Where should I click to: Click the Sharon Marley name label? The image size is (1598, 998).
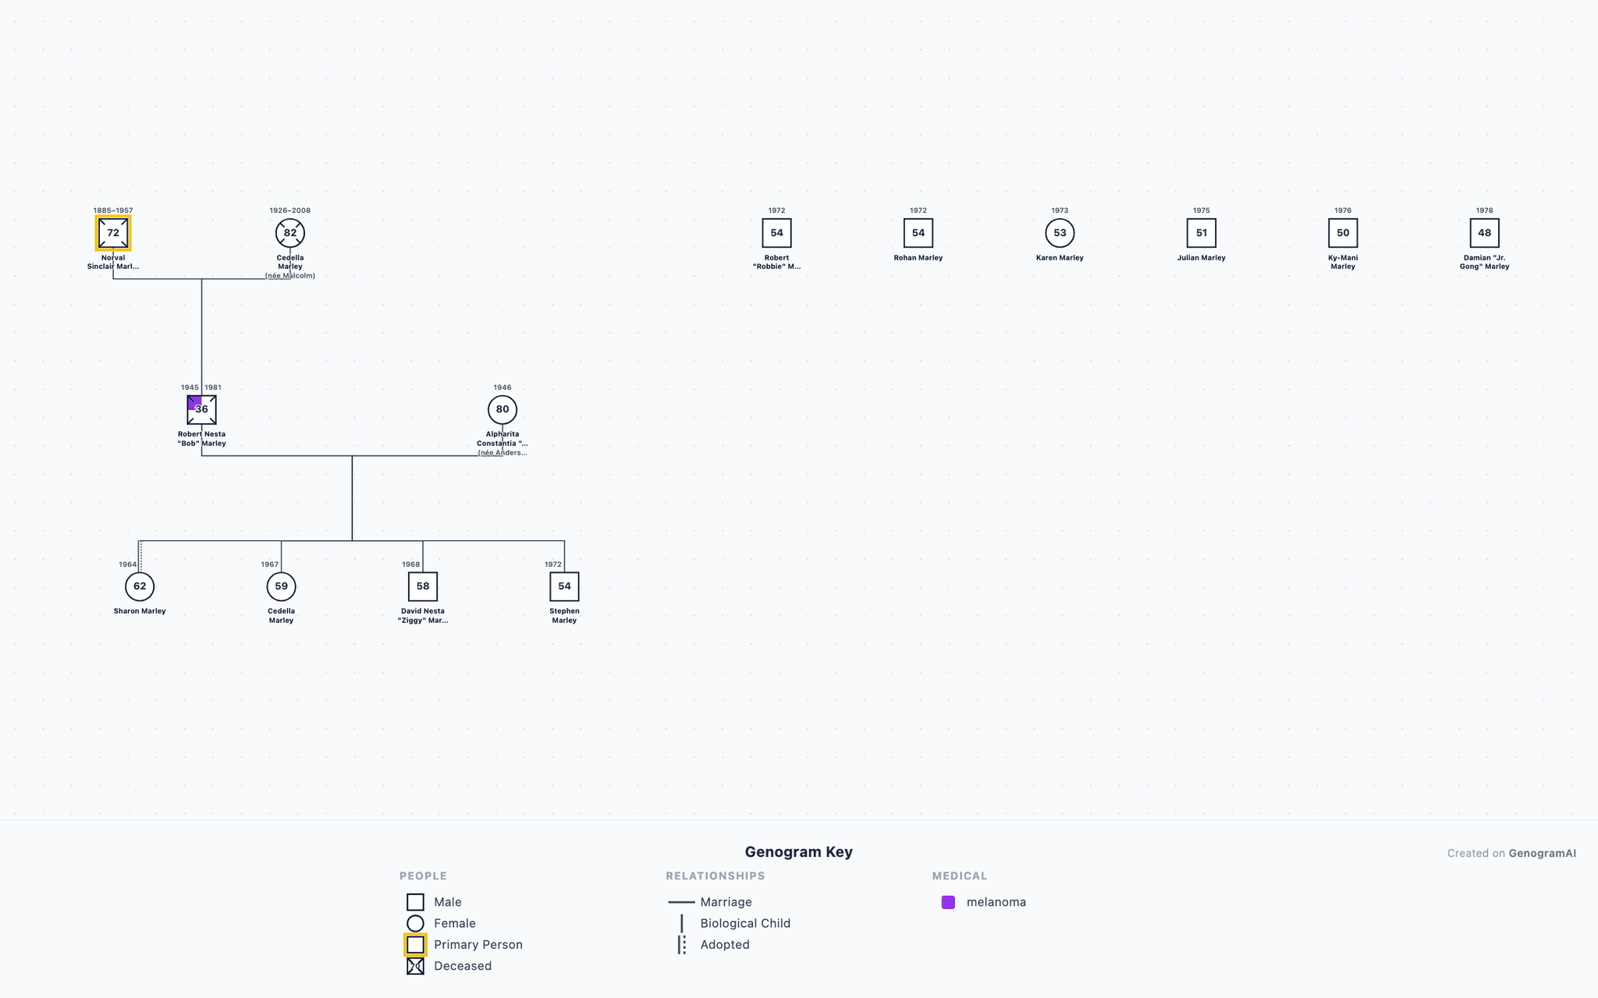click(140, 611)
